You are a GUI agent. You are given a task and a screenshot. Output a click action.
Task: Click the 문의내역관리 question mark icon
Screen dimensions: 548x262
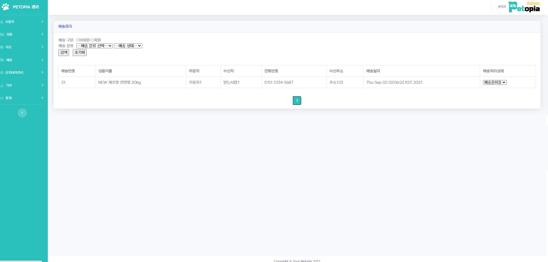(x=2, y=73)
